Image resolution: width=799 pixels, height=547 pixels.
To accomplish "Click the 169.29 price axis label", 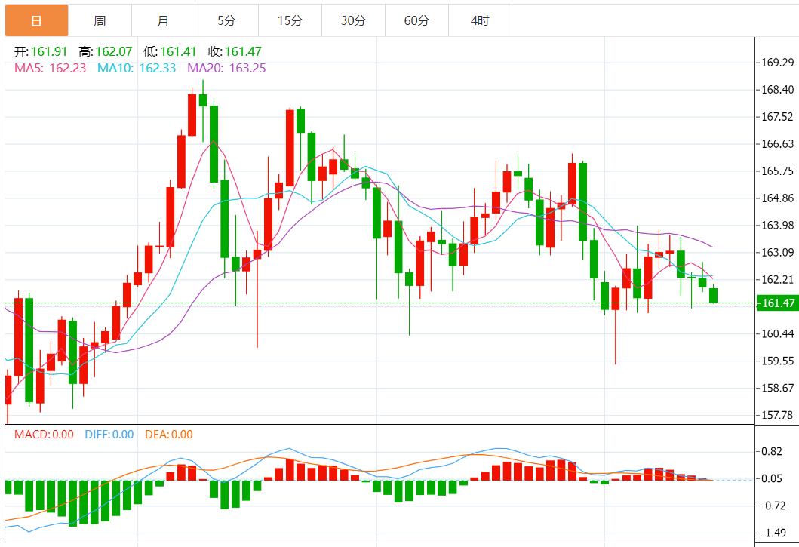I will pyautogui.click(x=778, y=63).
